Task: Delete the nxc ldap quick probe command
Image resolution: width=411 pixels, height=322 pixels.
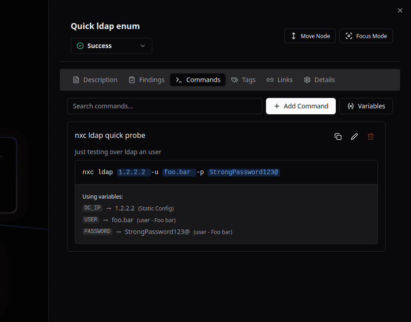Action: (371, 137)
